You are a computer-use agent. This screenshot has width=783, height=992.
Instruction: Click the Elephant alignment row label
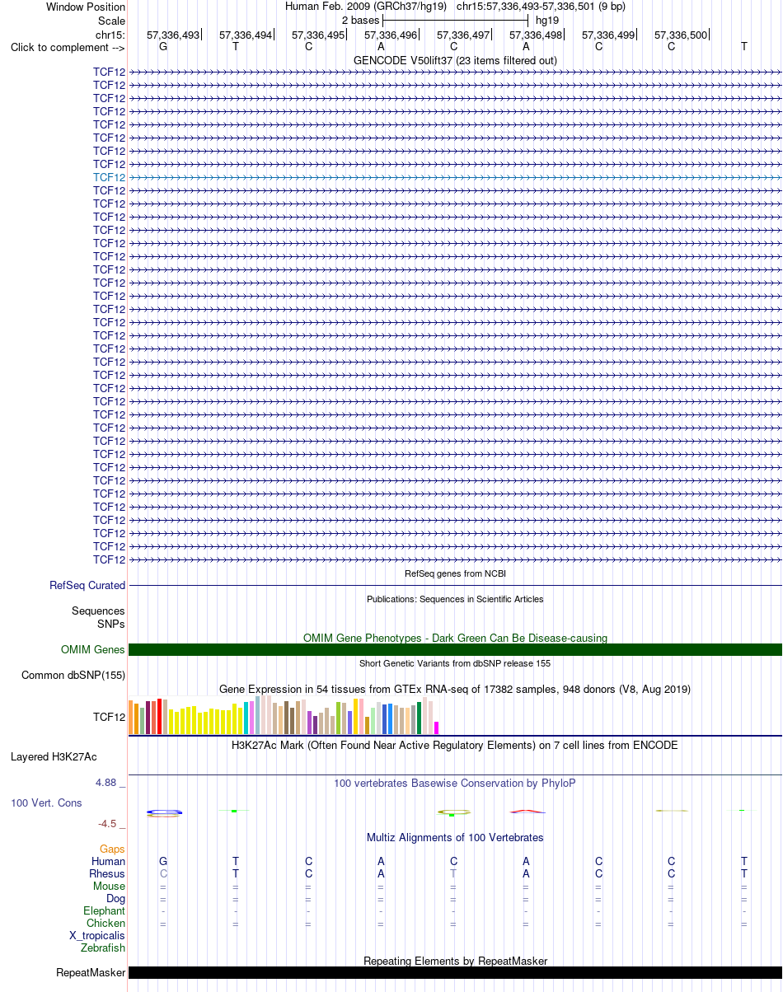point(105,910)
